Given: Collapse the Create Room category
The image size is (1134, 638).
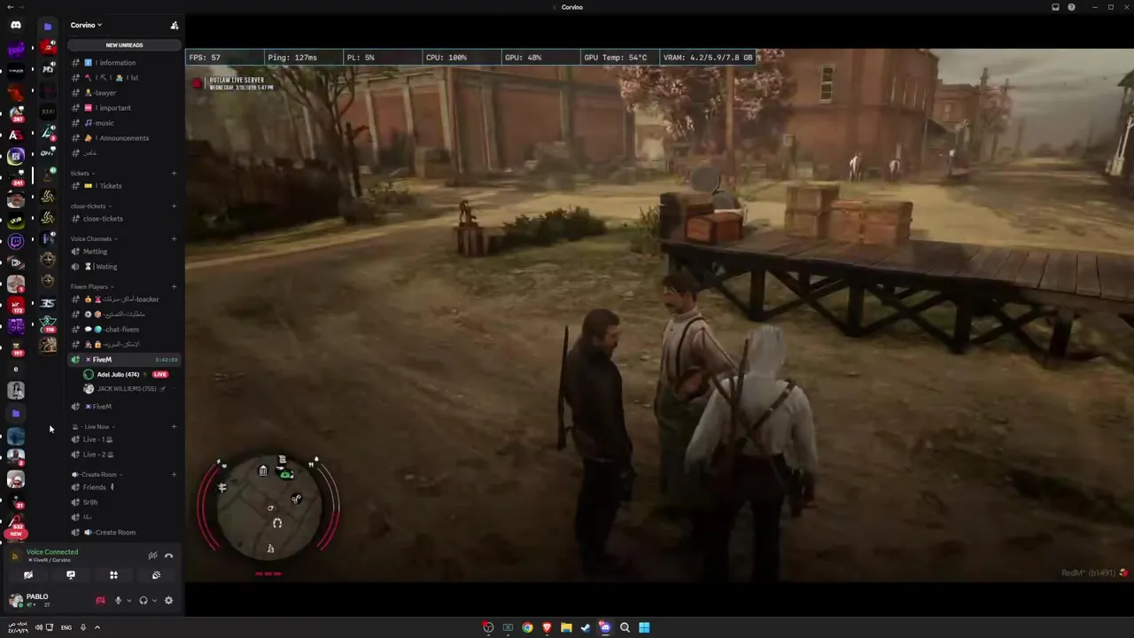Looking at the screenshot, I should tap(97, 475).
